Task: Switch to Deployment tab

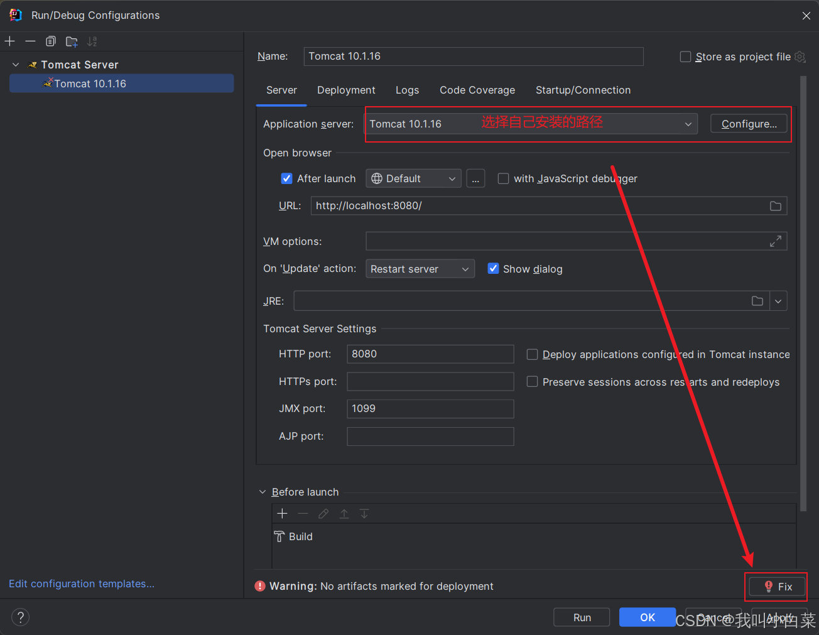Action: click(x=346, y=90)
